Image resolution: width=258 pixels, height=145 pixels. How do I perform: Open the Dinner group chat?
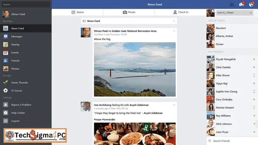pos(232,44)
